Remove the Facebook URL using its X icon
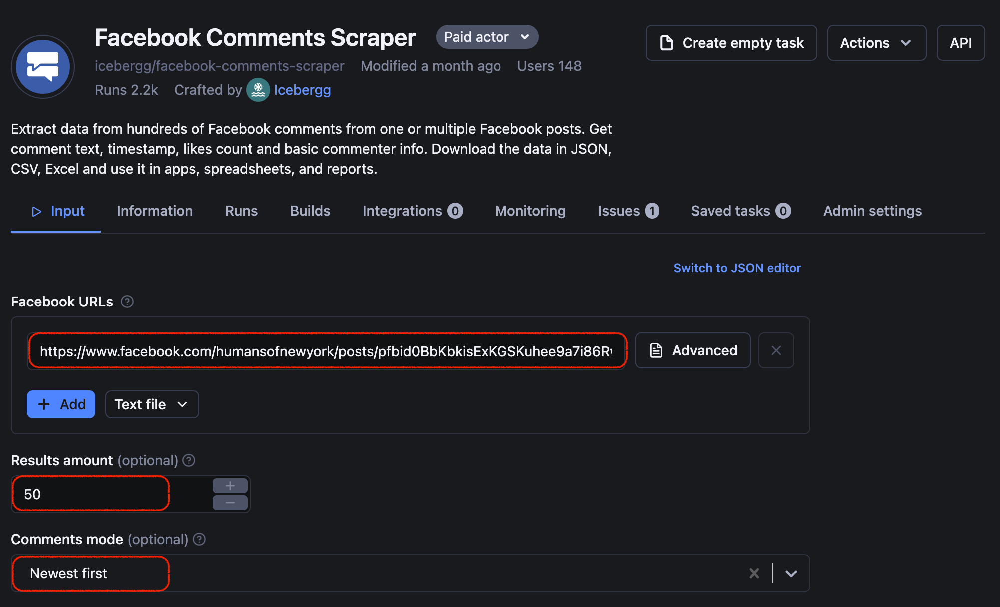The height and width of the screenshot is (607, 1000). 776,350
